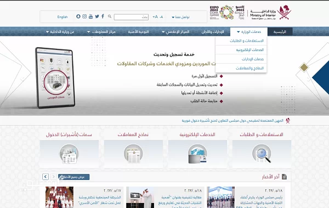Viewport: 329px width, 208px height.
Task: Click the search magnifier icon
Action: [110, 16]
